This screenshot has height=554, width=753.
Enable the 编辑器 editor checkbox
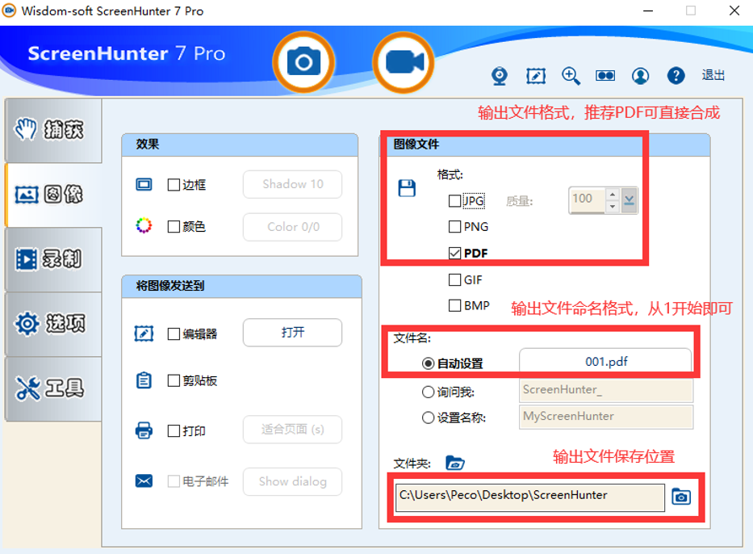point(174,334)
